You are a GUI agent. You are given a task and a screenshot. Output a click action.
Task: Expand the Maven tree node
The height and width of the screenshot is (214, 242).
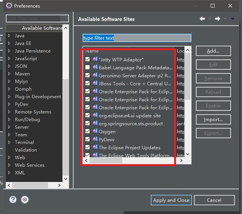pos(9,74)
